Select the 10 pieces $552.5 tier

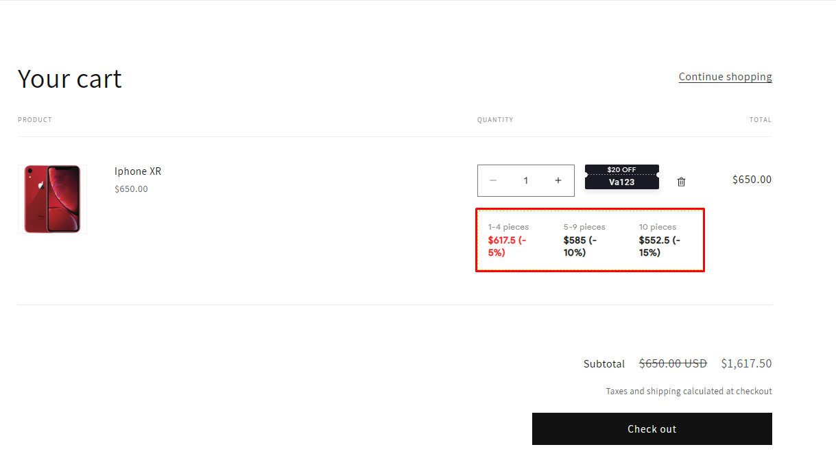coord(660,240)
